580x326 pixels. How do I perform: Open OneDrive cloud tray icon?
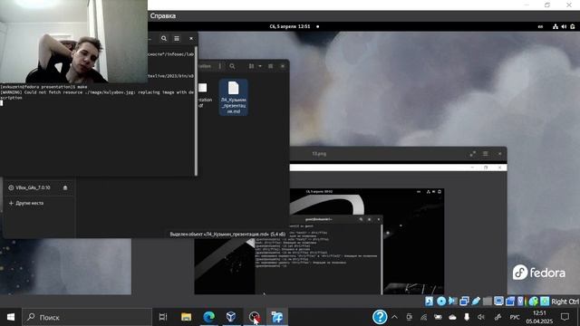452,317
